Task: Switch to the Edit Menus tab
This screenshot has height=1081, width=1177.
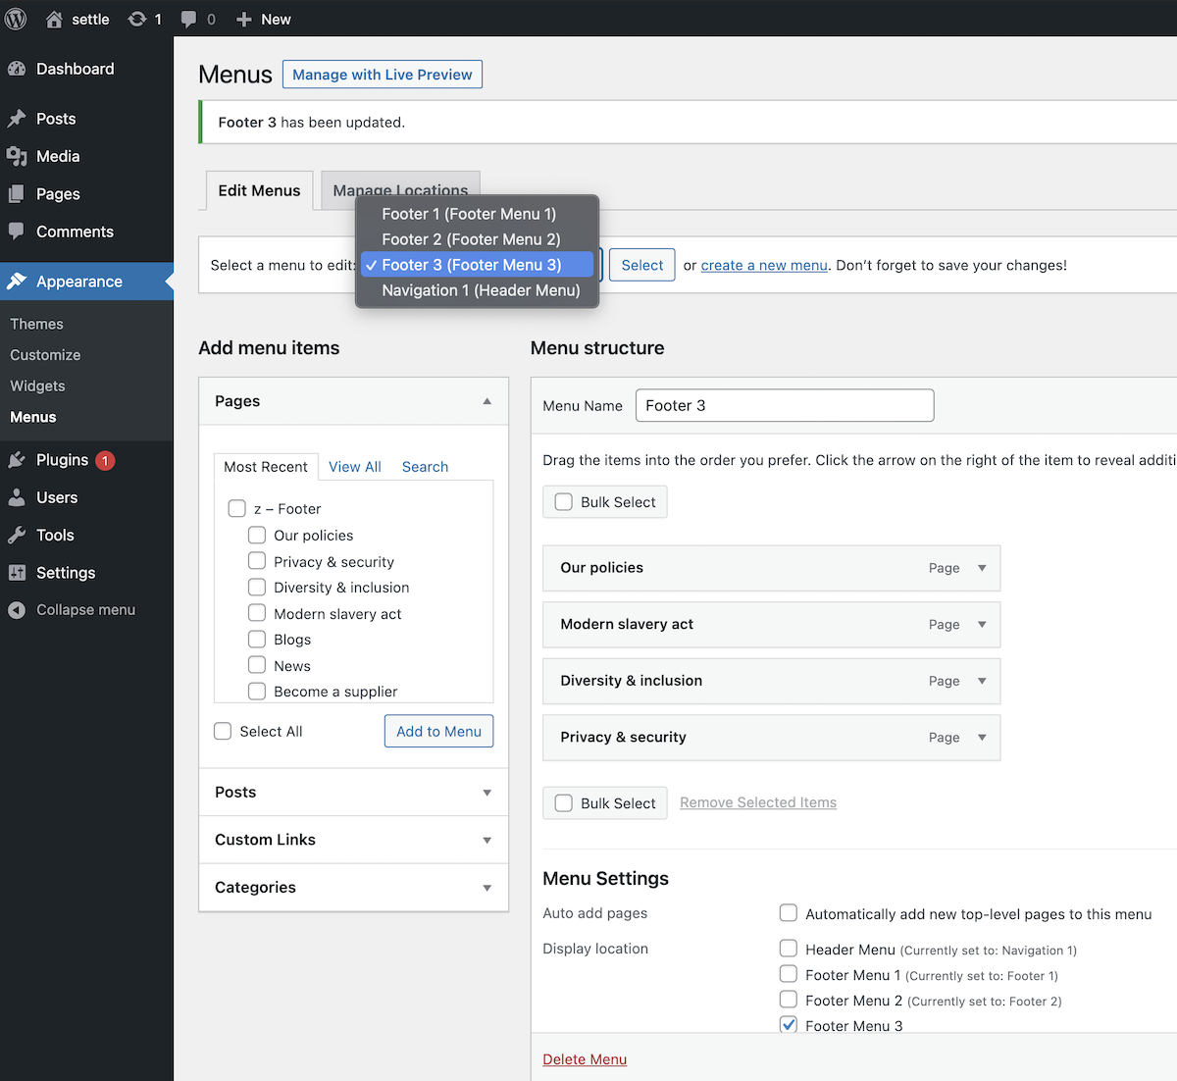Action: tap(260, 190)
